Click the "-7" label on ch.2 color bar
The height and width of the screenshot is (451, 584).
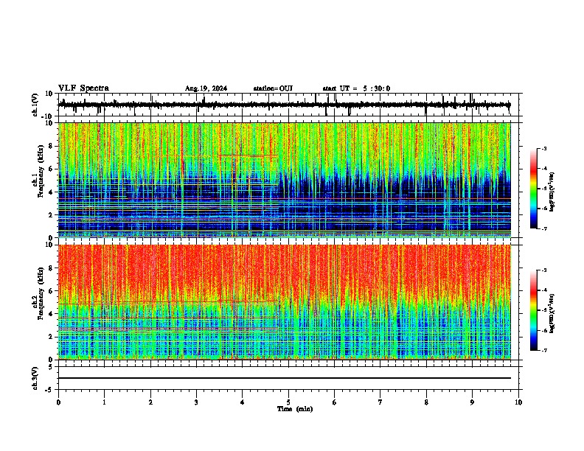pos(544,350)
